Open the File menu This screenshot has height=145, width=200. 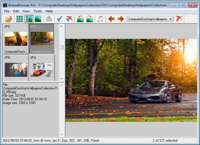pos(7,11)
